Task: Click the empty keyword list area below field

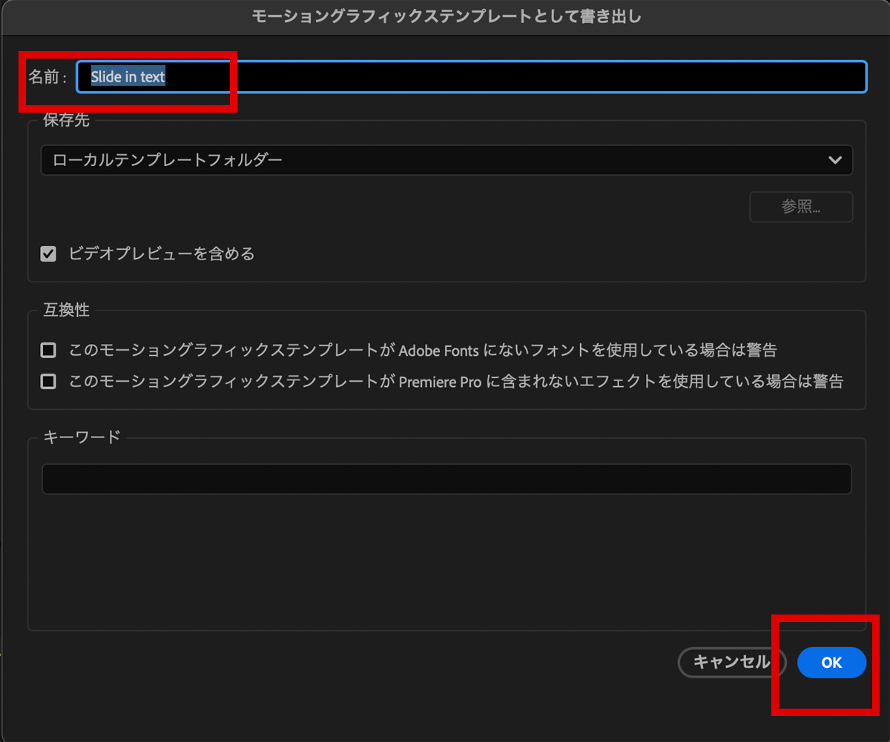Action: [446, 563]
